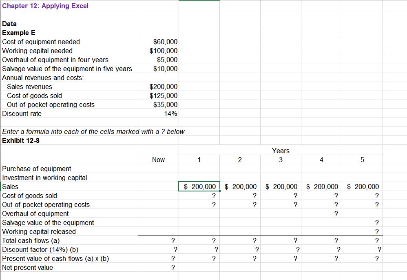
Task: Click the 'Overhaul of equipment' row label
Action: point(35,213)
